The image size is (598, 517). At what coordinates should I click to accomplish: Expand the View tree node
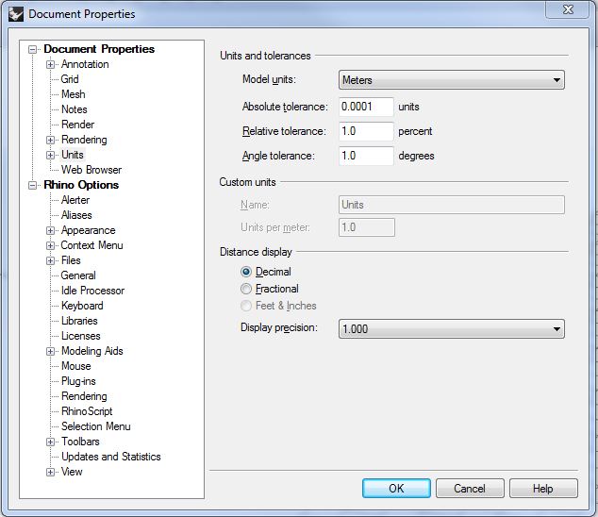click(50, 472)
